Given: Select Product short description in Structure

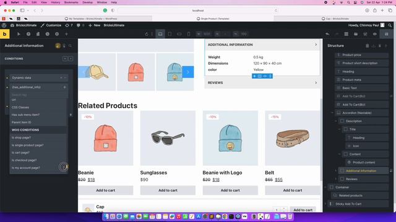Looking at the screenshot, I should point(361,63).
